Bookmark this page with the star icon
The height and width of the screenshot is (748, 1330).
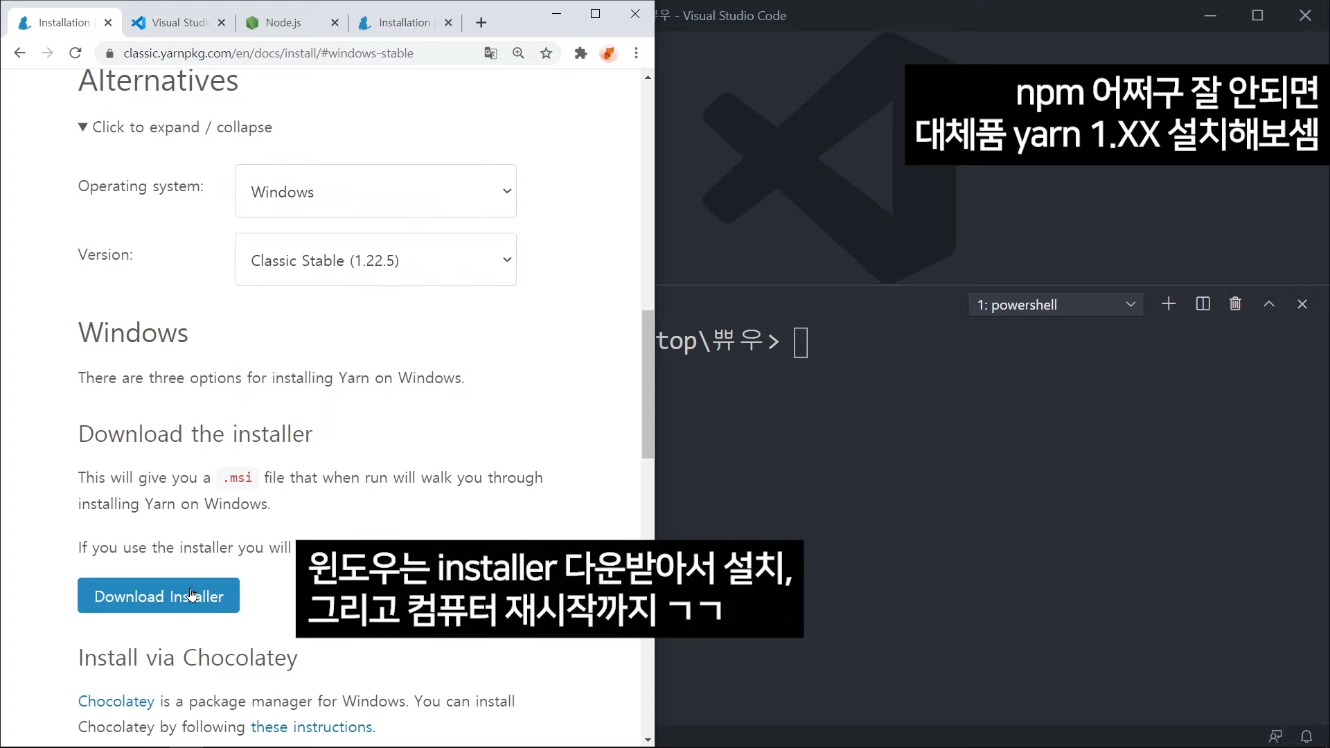[x=547, y=53]
